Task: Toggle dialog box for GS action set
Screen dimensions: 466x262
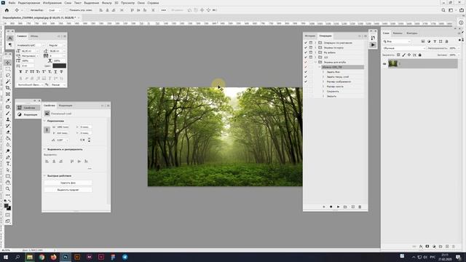Action: click(x=311, y=57)
